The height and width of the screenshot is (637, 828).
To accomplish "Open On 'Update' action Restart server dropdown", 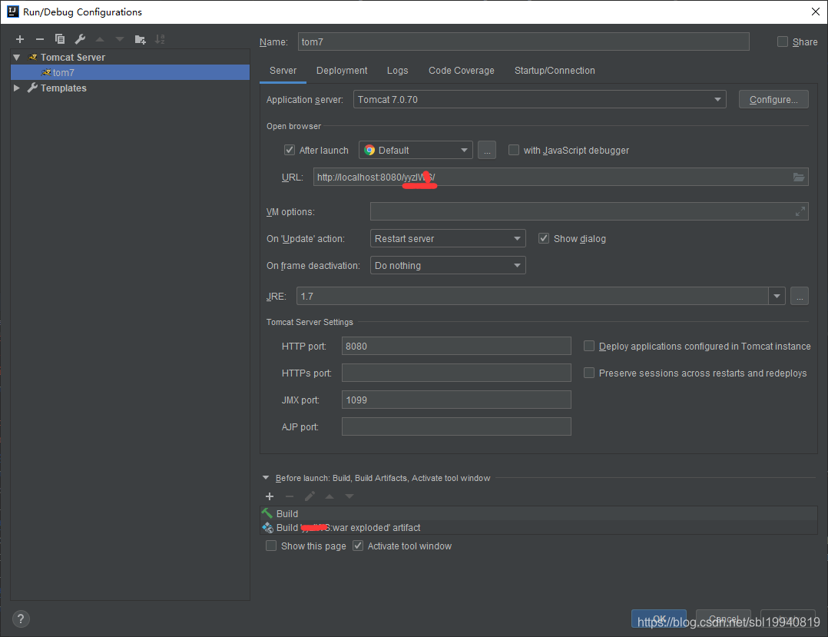I will [x=448, y=238].
